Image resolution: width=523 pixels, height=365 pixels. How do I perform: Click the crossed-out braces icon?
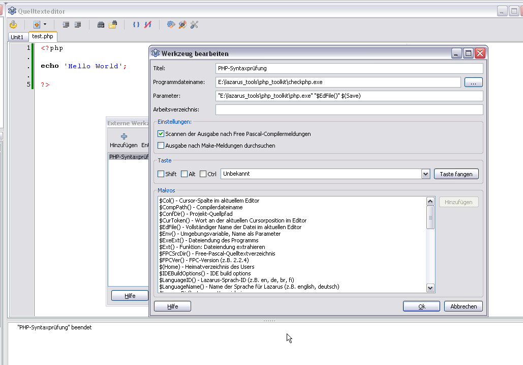[148, 24]
